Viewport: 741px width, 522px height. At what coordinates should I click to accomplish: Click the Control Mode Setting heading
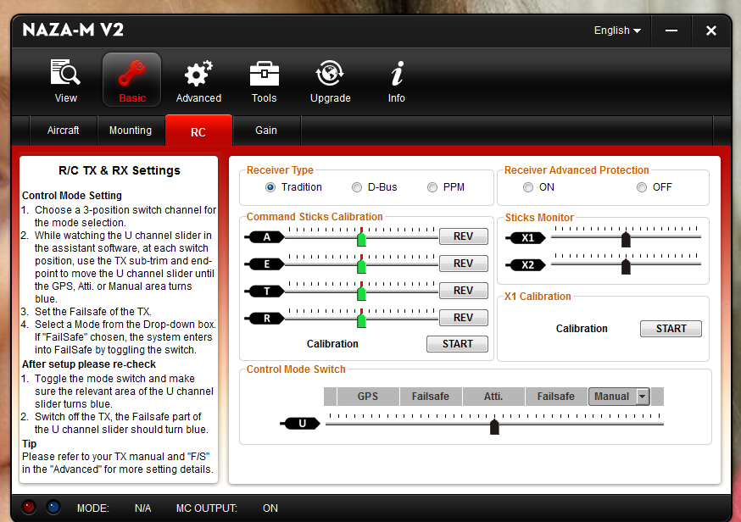click(x=72, y=196)
